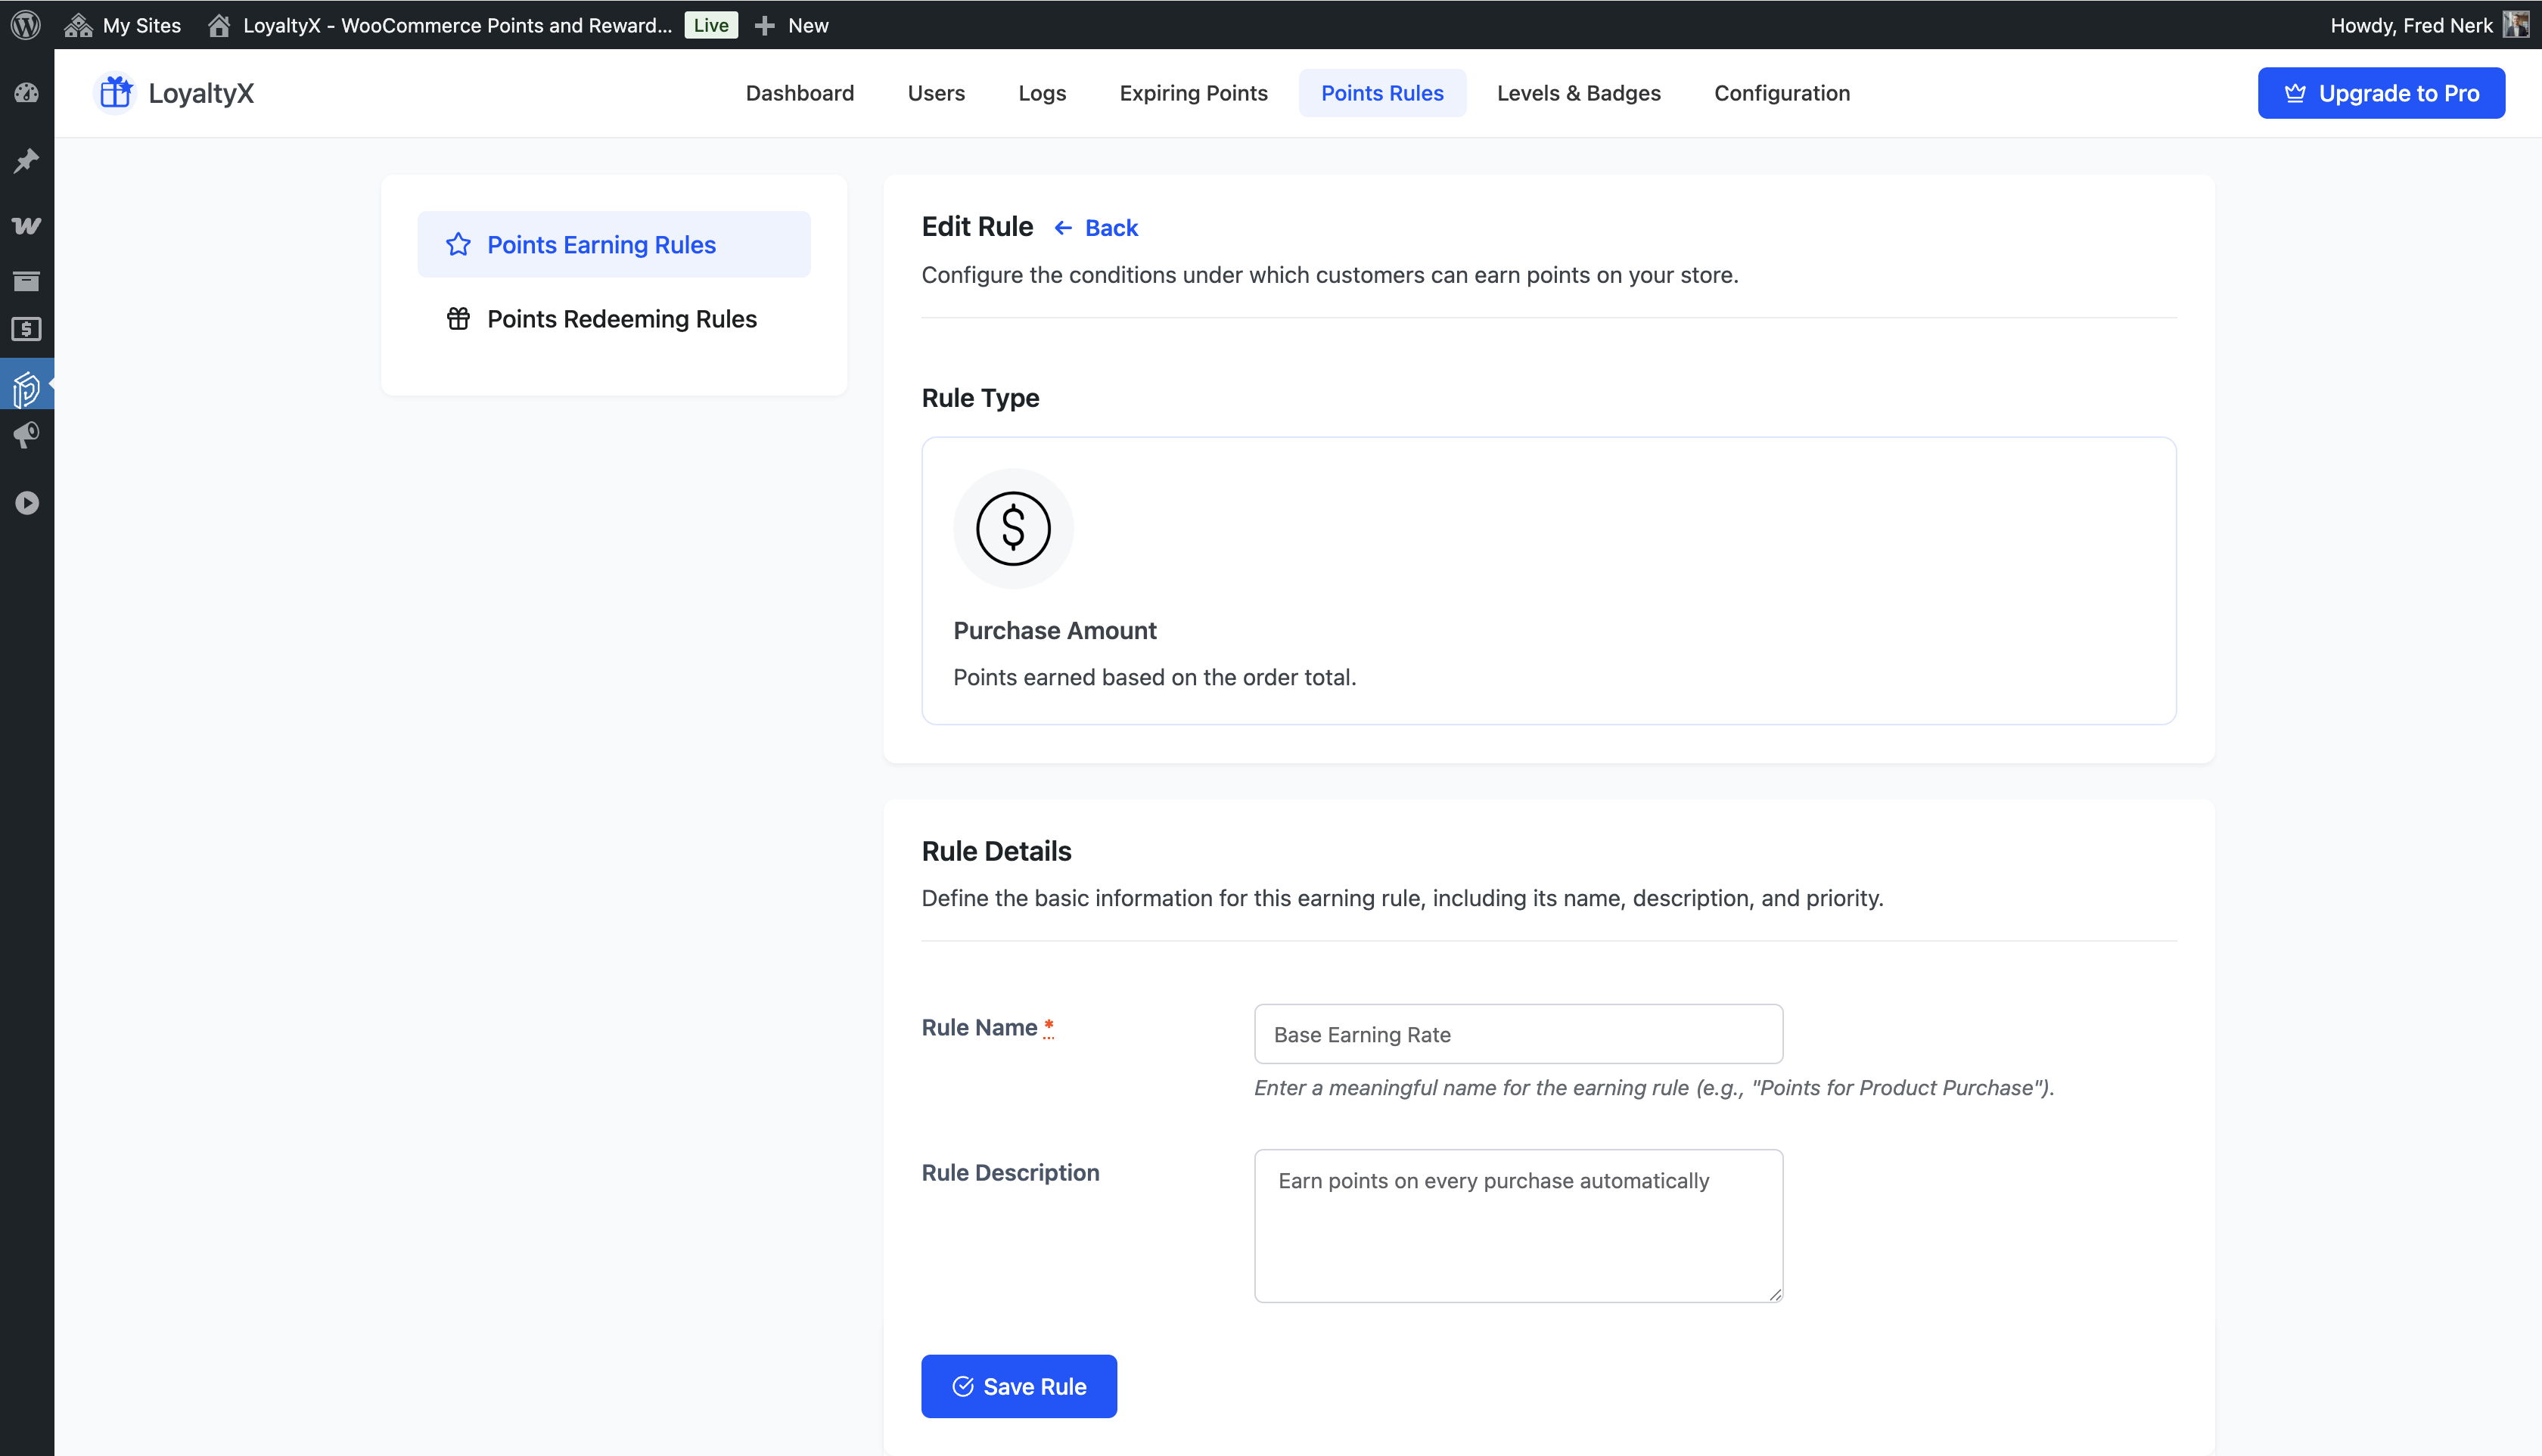Click the Upgrade to Pro button
The image size is (2542, 1456).
[2380, 93]
